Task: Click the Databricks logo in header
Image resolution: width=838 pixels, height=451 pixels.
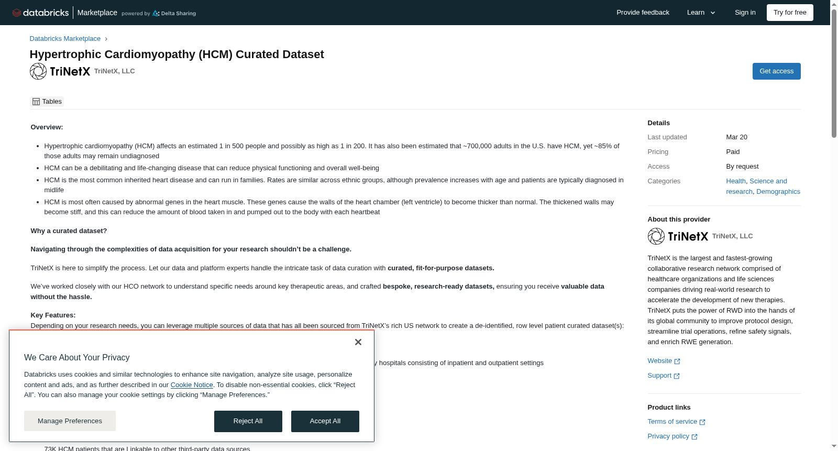Action: tap(40, 13)
